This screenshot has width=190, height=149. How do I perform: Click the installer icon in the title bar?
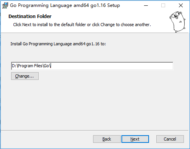(5, 5)
